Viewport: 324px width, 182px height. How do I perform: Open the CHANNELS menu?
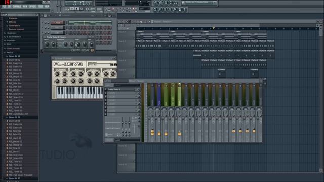coord(17,7)
